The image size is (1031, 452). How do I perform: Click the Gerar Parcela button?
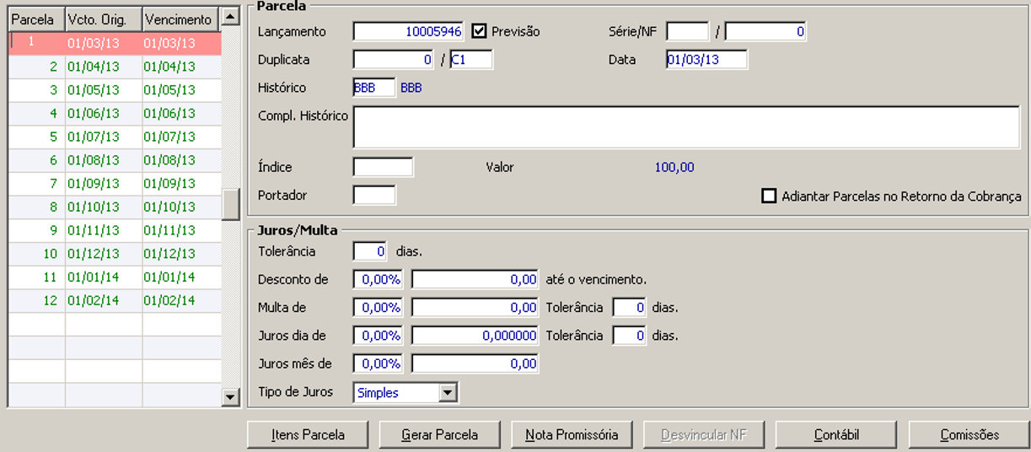(x=439, y=435)
